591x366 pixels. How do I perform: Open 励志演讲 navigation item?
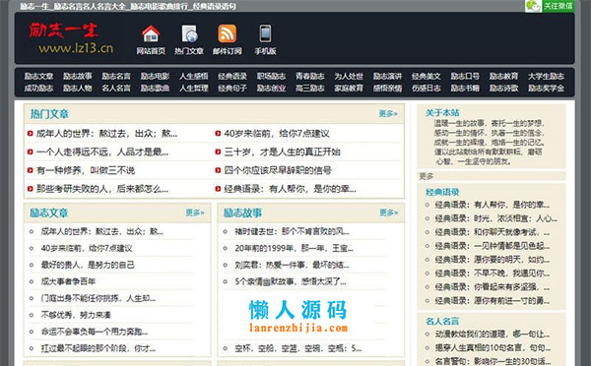(x=387, y=76)
